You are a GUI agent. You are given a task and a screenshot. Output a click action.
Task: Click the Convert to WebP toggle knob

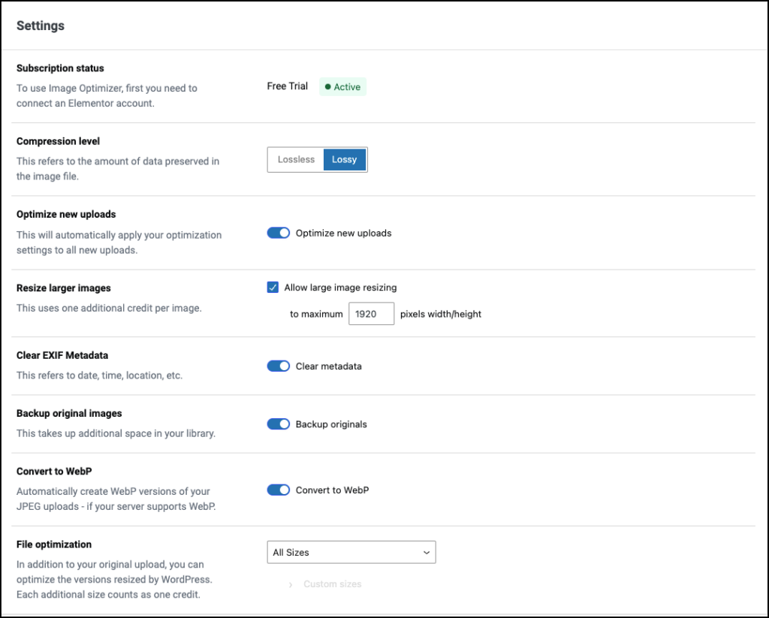(284, 490)
